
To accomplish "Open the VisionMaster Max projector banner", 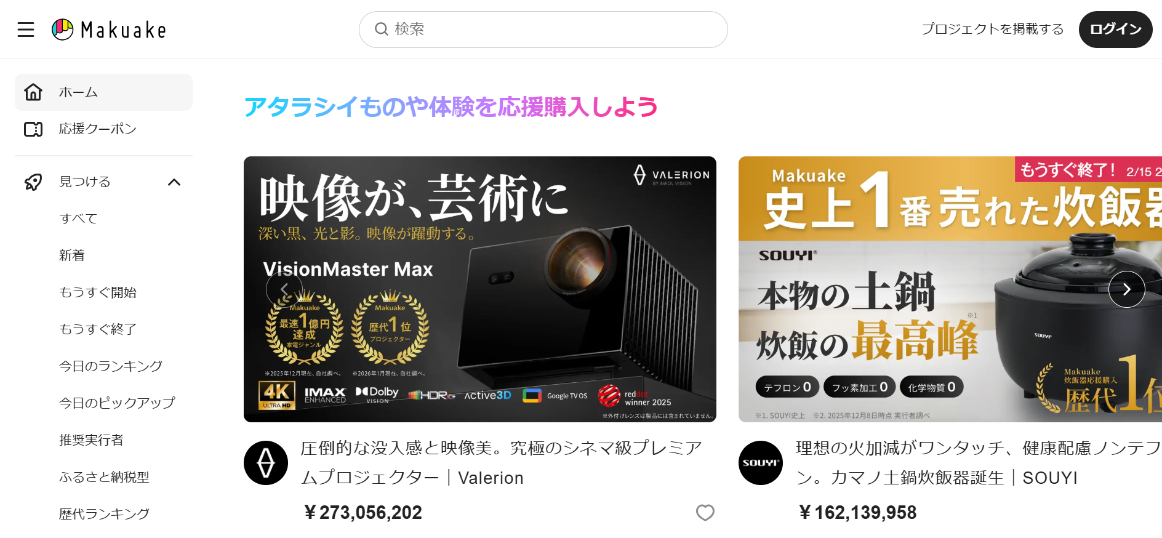I will [x=480, y=289].
